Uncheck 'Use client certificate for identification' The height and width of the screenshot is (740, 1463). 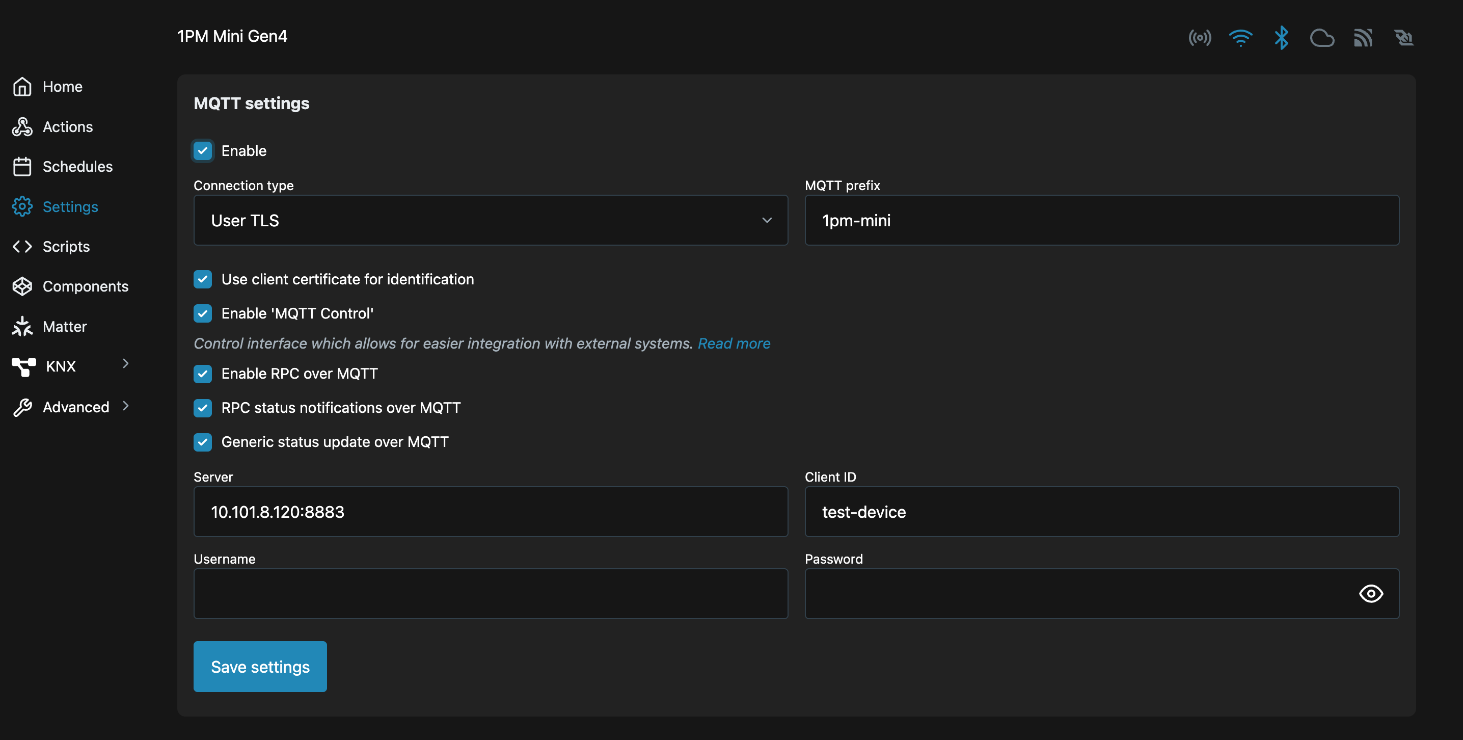point(203,279)
